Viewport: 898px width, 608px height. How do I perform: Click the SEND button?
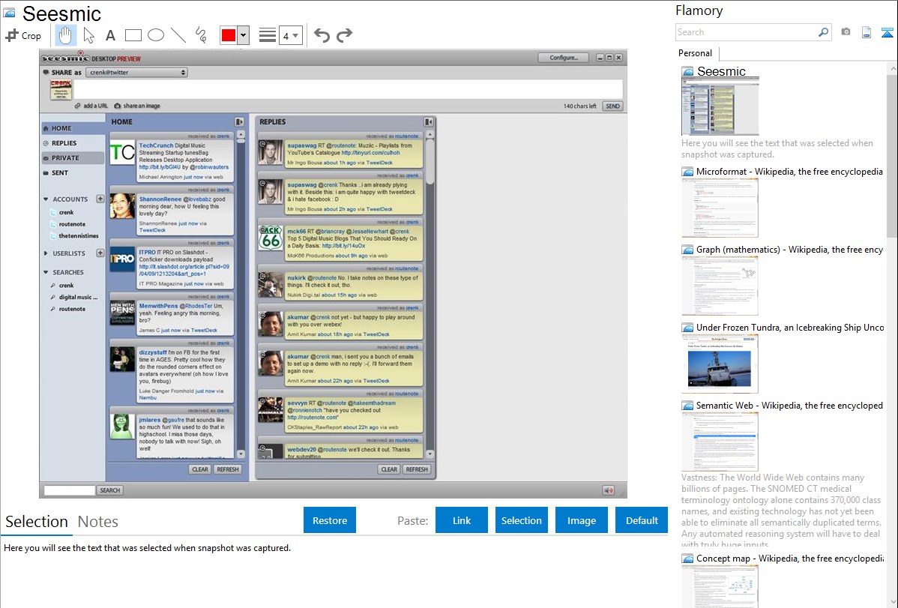coord(613,106)
